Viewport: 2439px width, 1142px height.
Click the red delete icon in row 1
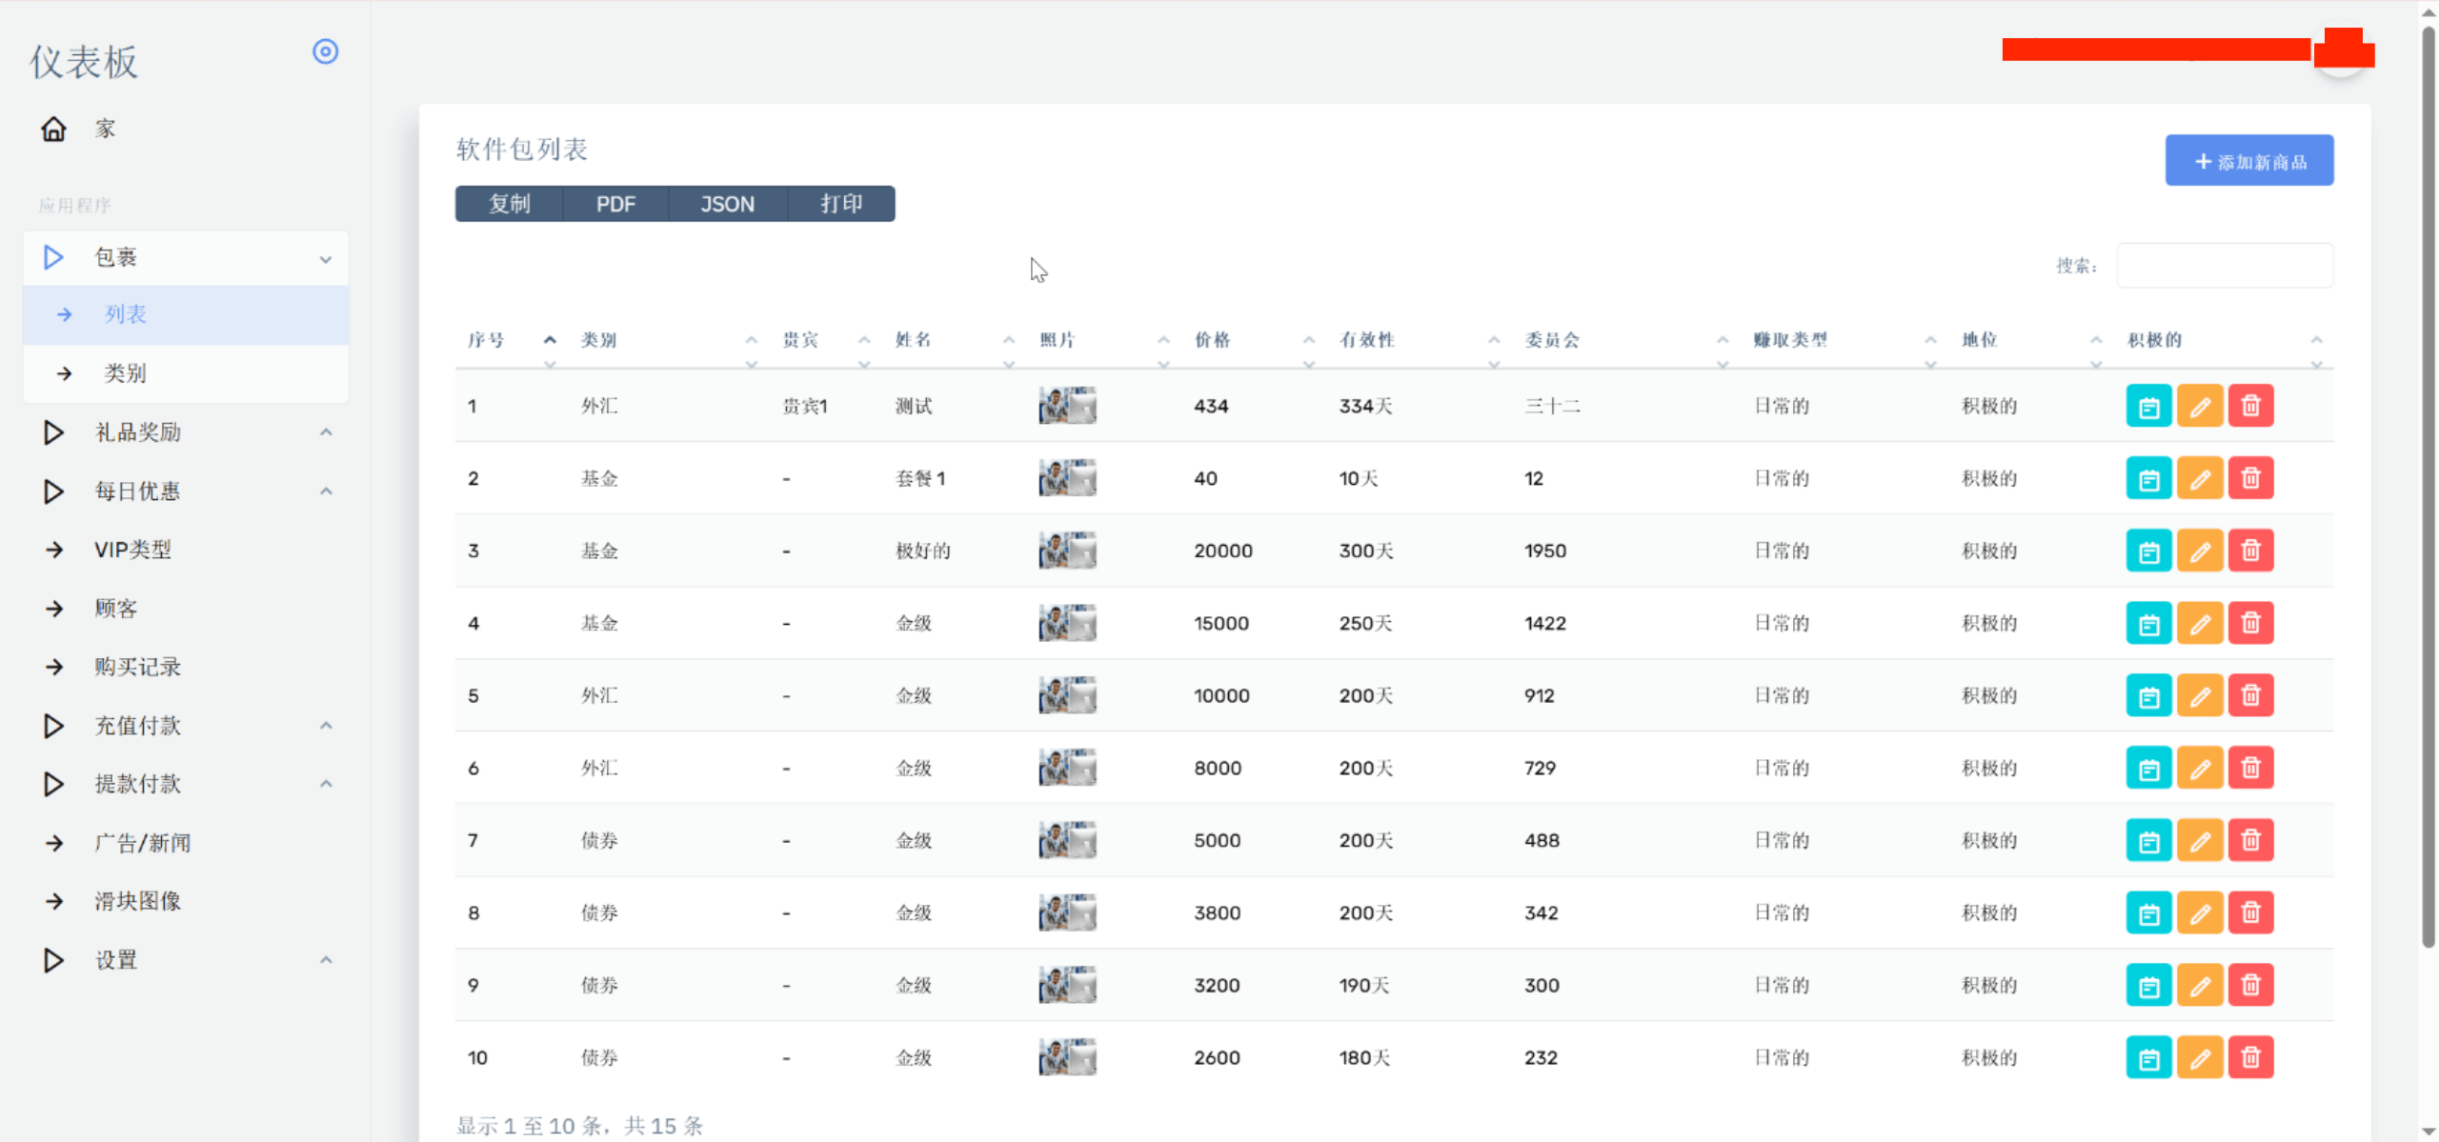click(x=2250, y=406)
